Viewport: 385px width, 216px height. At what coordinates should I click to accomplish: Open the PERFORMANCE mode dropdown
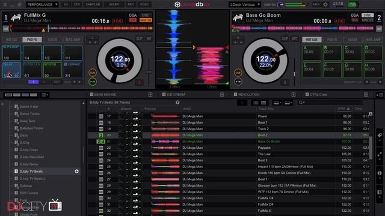42,4
